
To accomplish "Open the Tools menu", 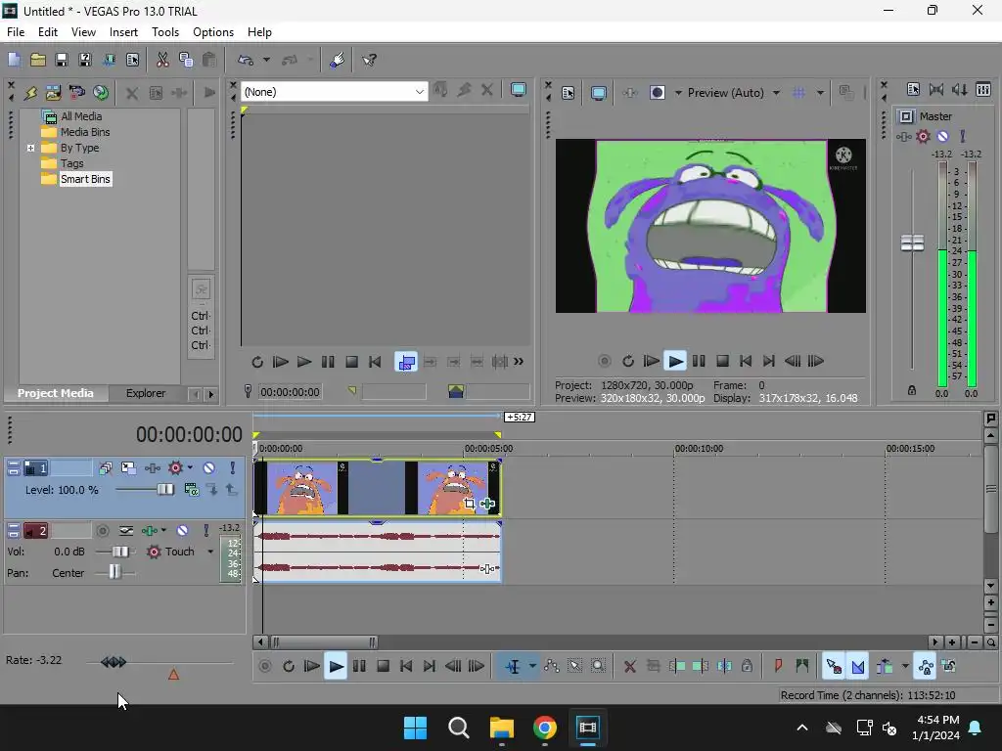I will point(164,32).
